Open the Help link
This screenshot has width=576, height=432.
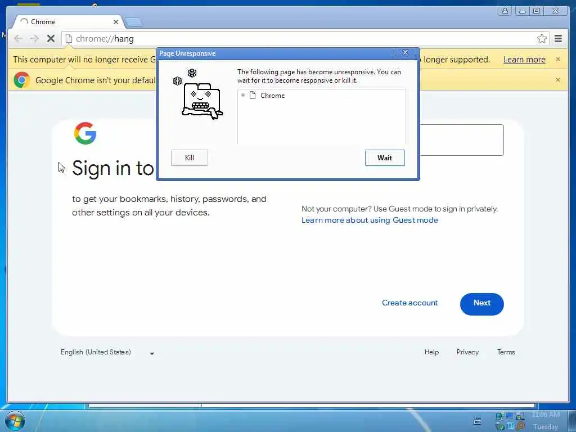[x=431, y=352]
